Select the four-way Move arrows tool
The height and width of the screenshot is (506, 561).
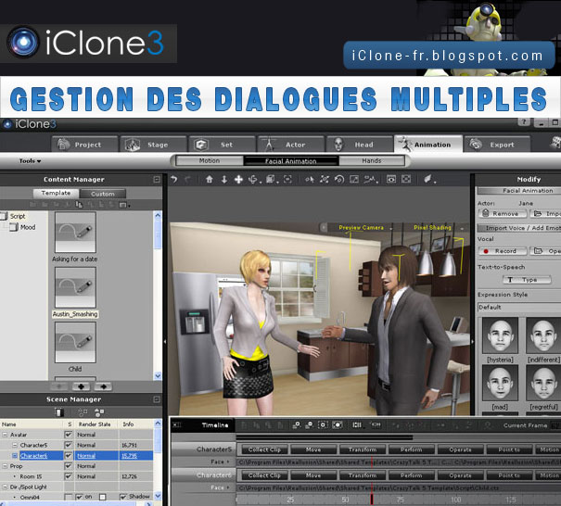238,179
